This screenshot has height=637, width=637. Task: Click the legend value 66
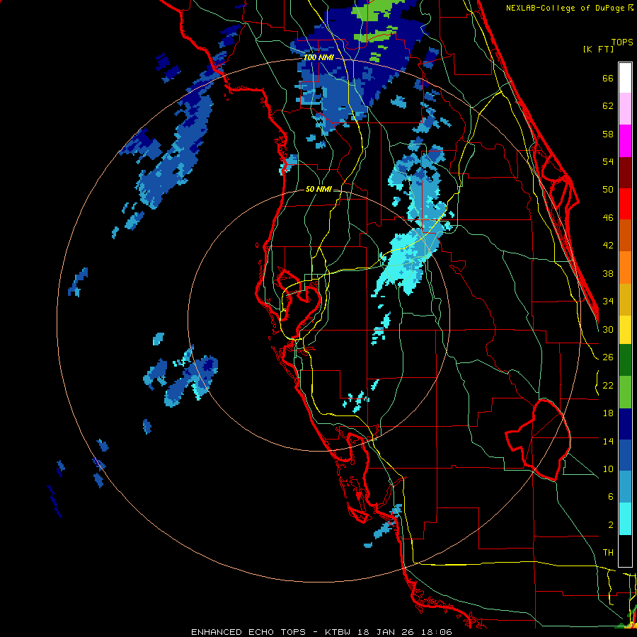point(608,78)
